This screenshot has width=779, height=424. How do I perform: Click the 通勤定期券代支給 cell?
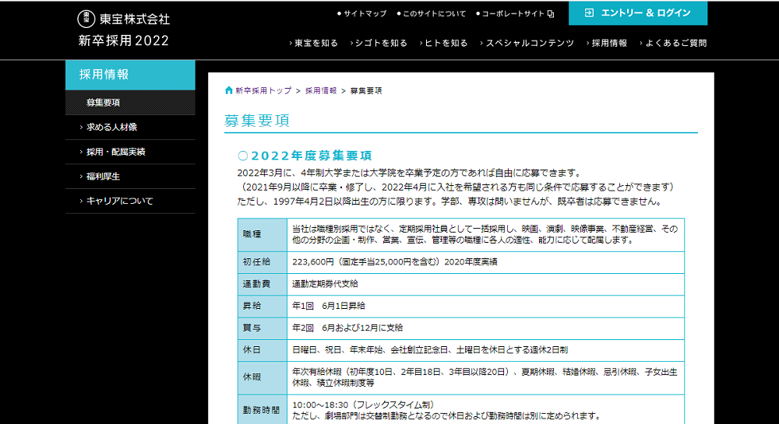point(485,284)
